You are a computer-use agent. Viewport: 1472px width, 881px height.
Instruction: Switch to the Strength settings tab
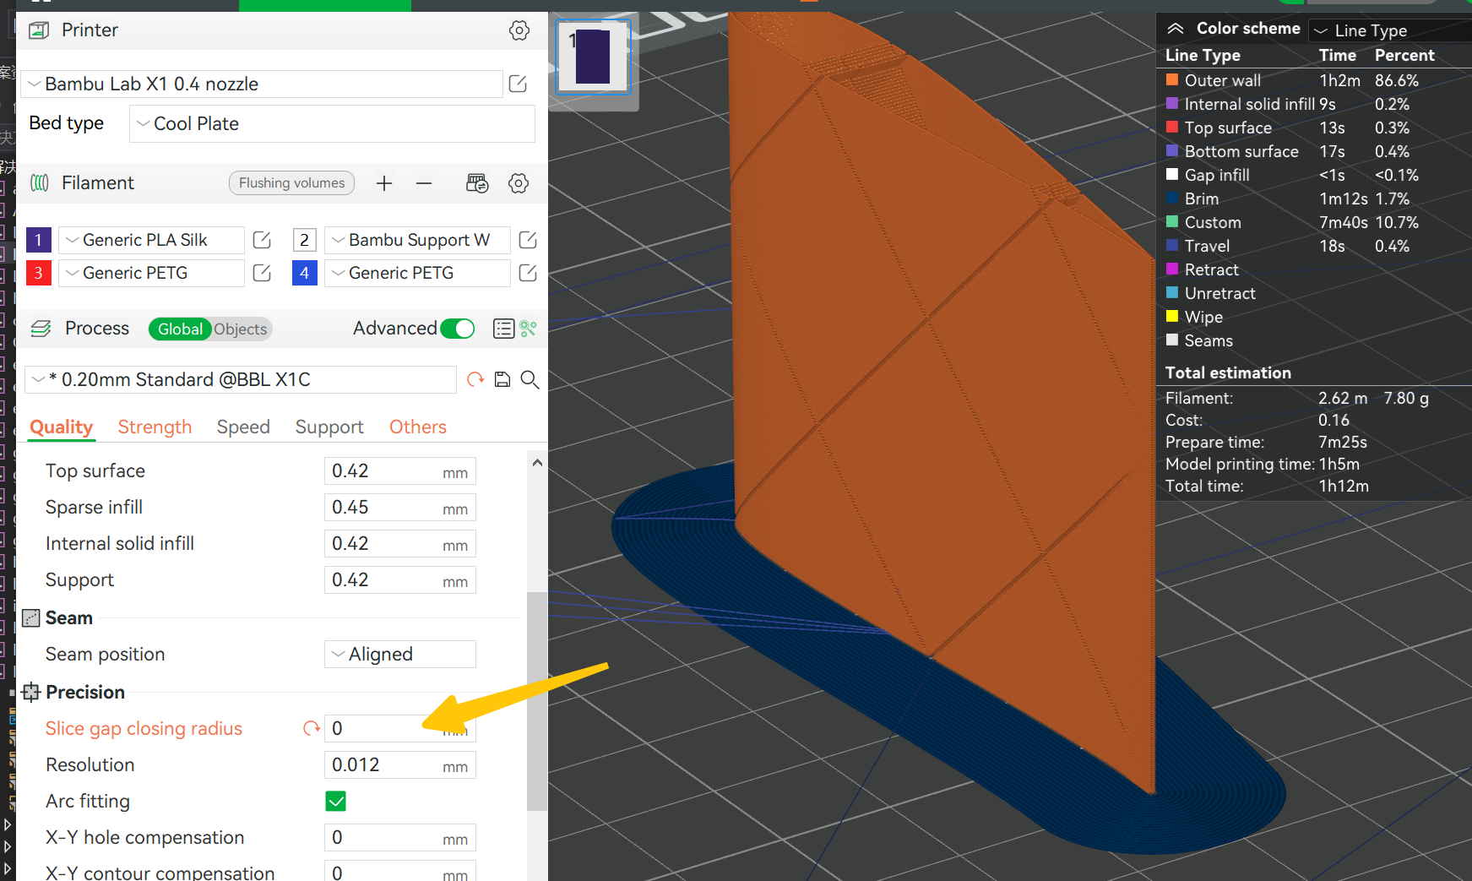tap(155, 427)
